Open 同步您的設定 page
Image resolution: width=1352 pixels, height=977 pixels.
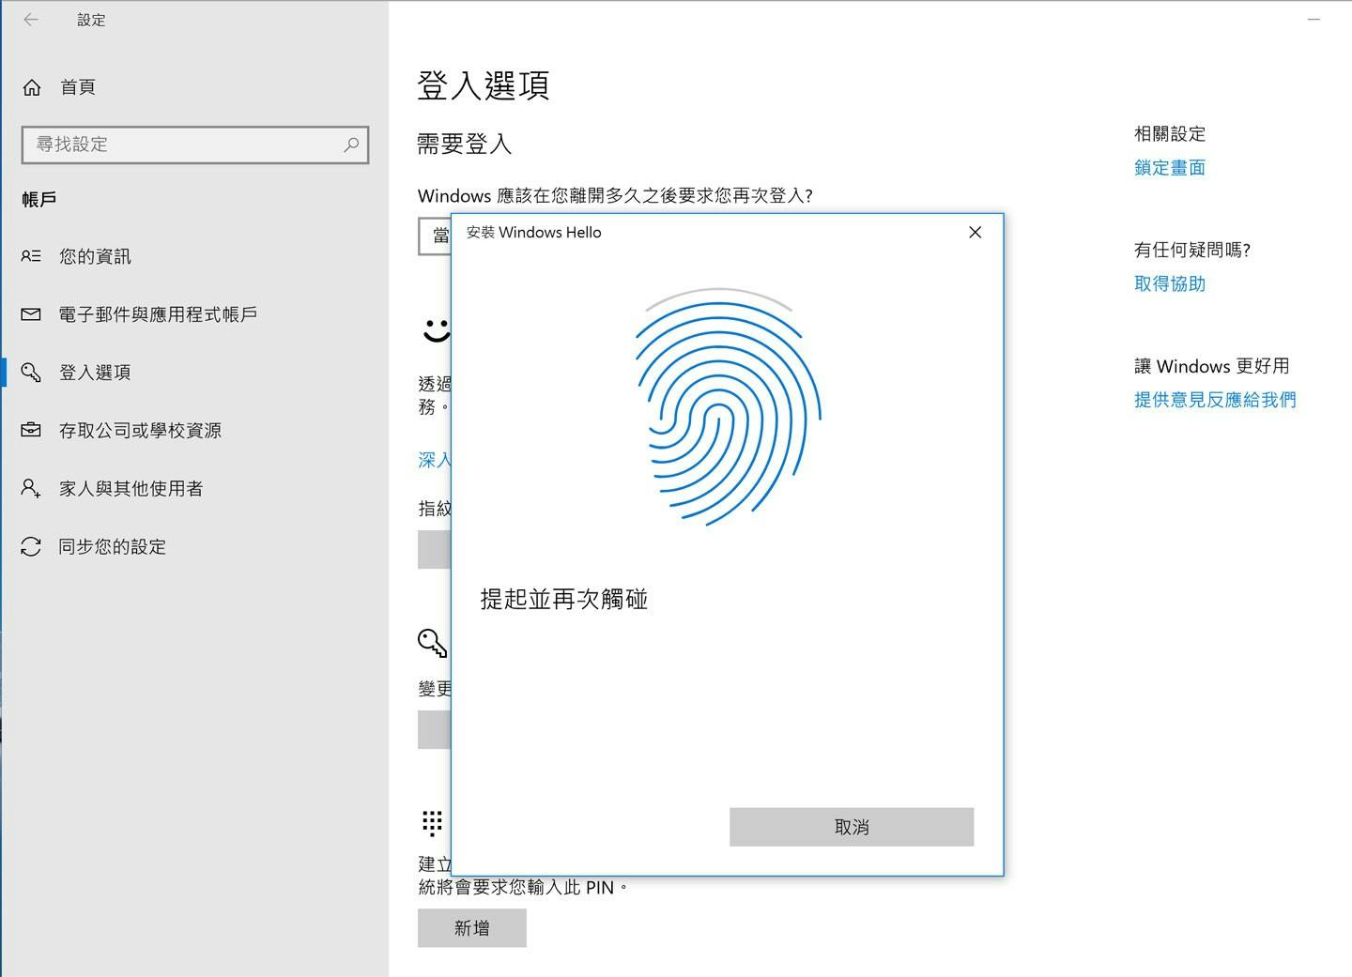113,546
